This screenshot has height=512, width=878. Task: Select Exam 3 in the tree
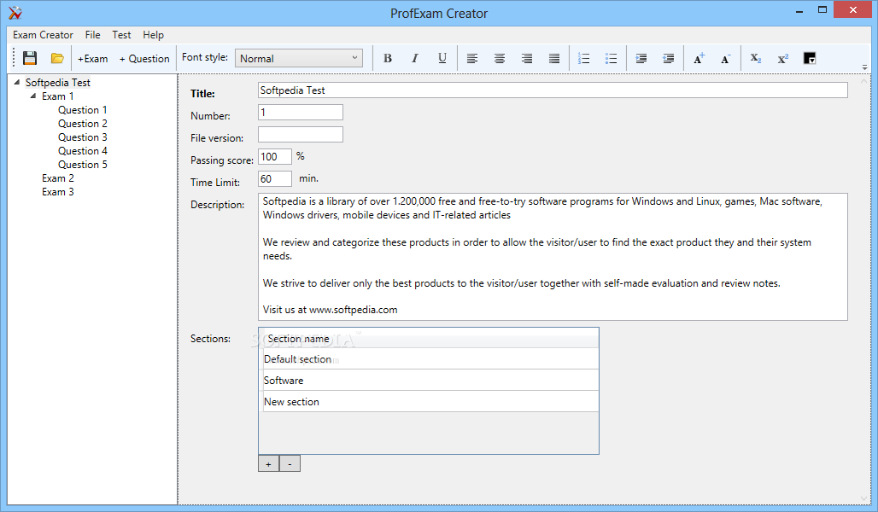[58, 192]
